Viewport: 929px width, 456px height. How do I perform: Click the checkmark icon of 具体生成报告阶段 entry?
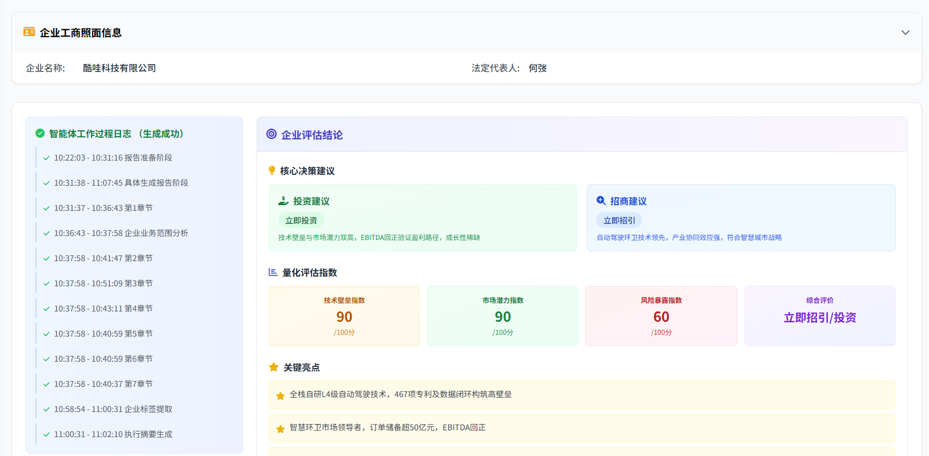pyautogui.click(x=47, y=183)
